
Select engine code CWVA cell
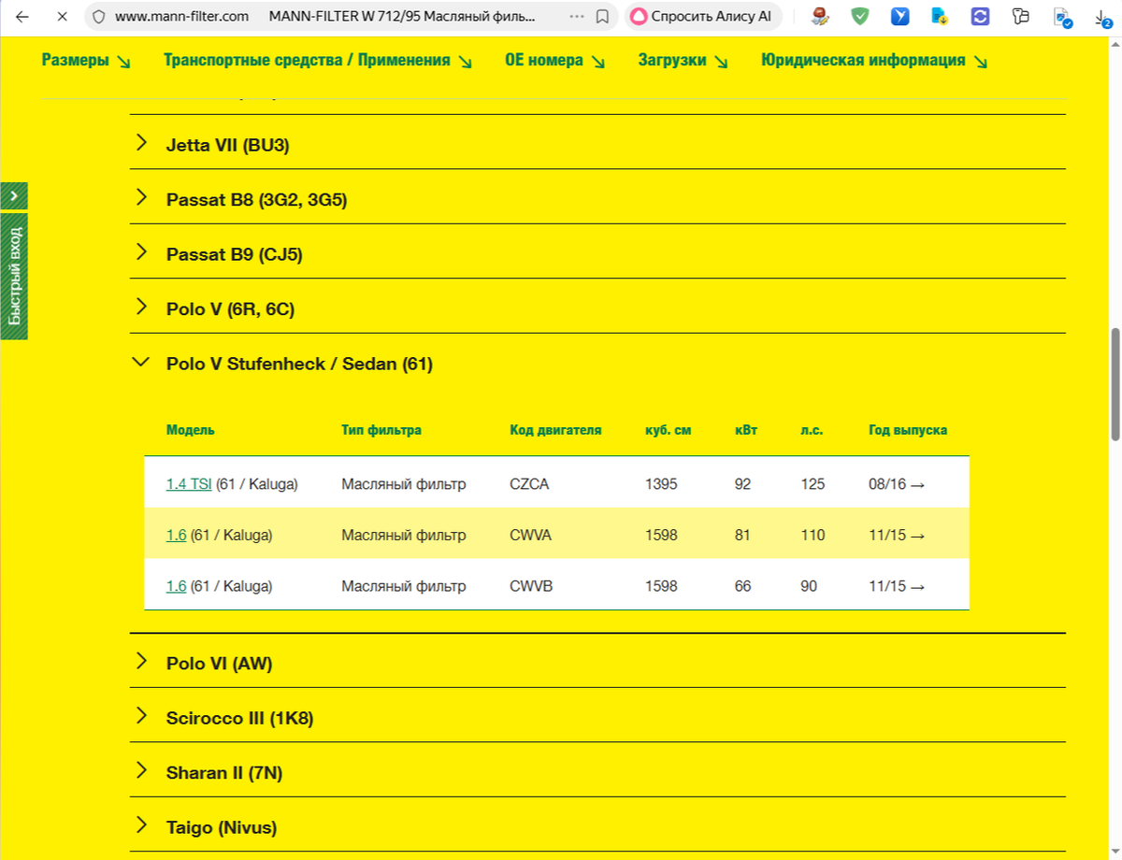(530, 536)
